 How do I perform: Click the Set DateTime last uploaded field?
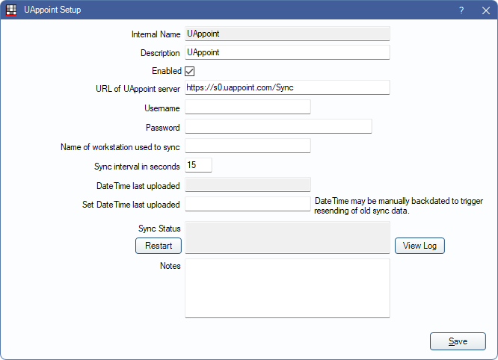(248, 204)
